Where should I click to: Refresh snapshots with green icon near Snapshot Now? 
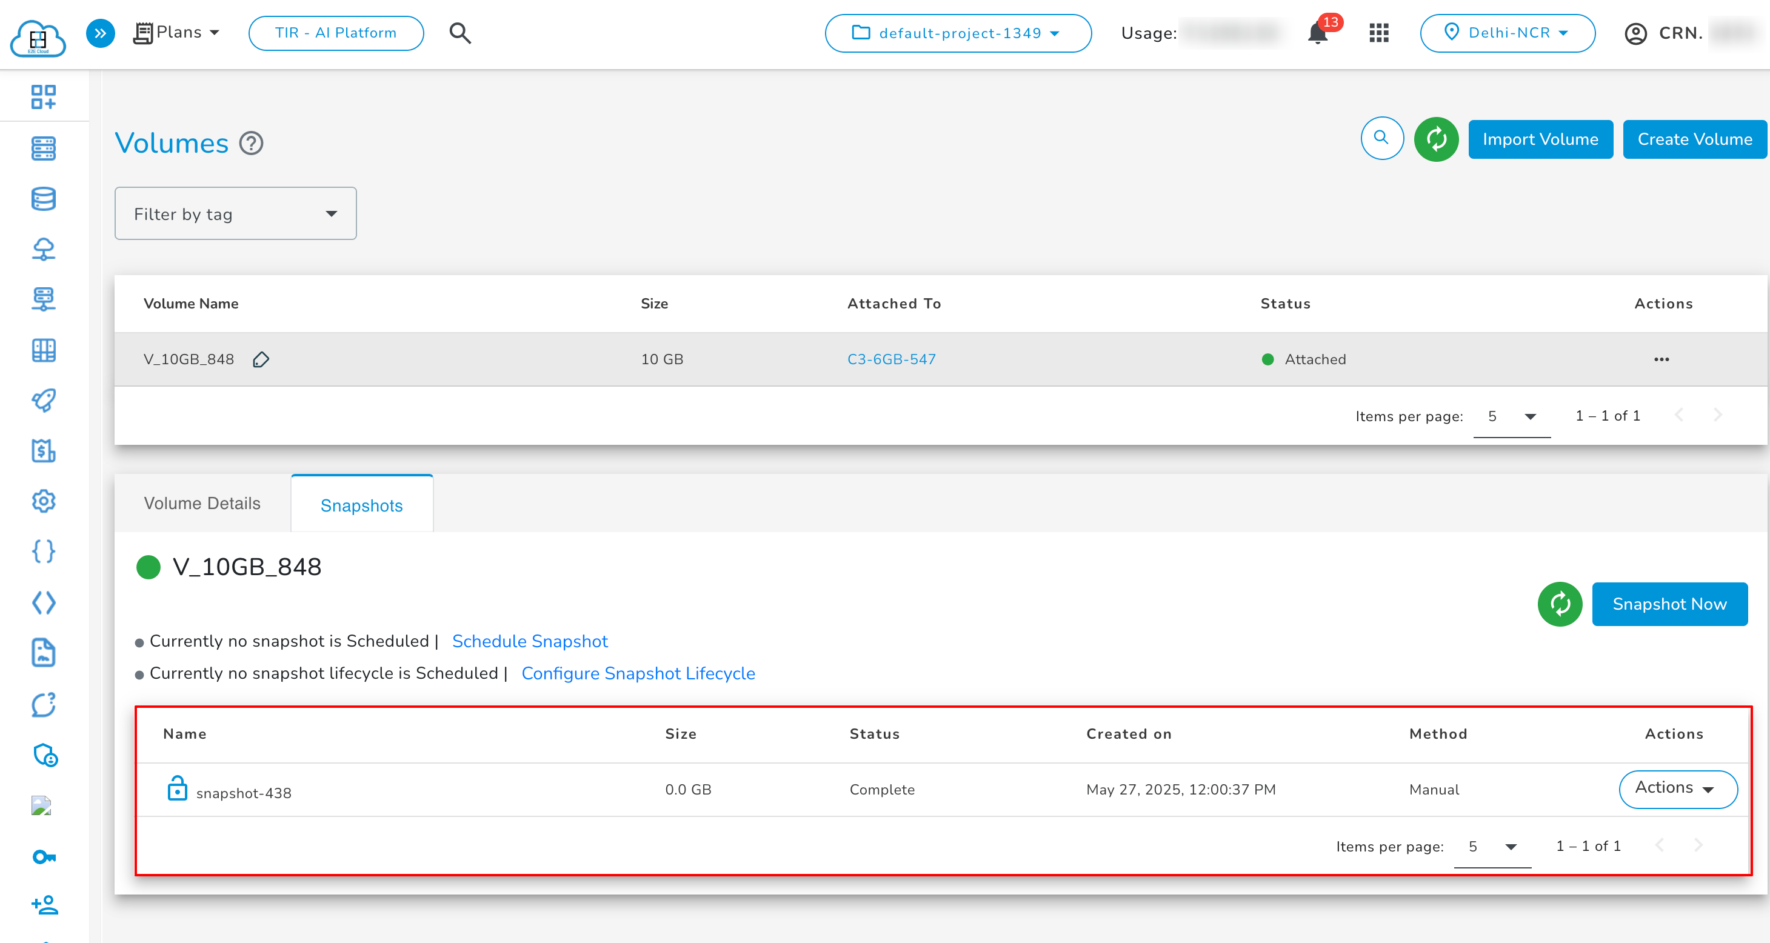click(x=1559, y=604)
